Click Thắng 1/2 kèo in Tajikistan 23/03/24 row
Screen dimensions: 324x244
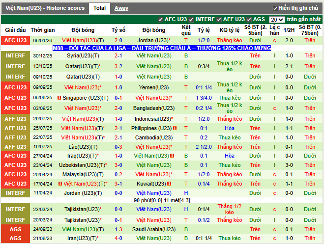tap(230, 209)
